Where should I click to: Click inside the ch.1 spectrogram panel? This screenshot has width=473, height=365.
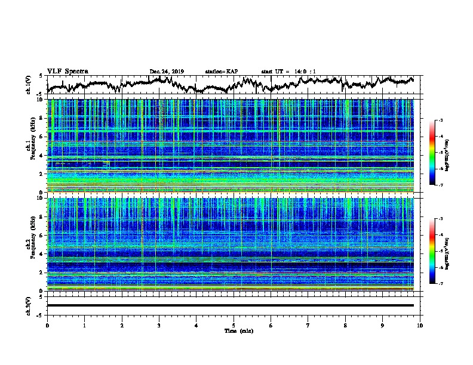coord(231,146)
